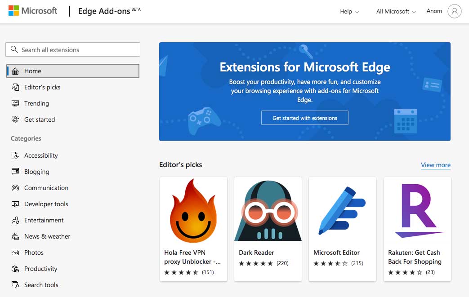Browse the News & weather category
The image size is (469, 297).
tap(47, 236)
